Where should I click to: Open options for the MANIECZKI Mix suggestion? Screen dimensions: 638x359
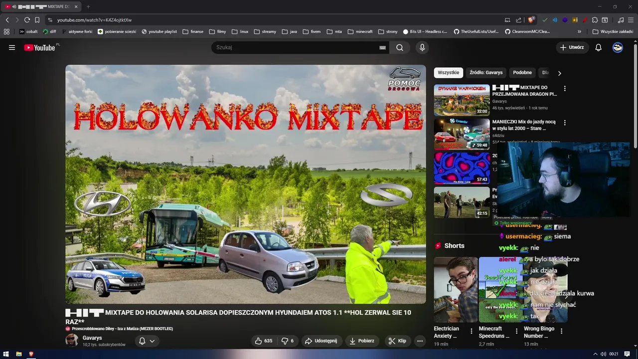click(x=565, y=122)
